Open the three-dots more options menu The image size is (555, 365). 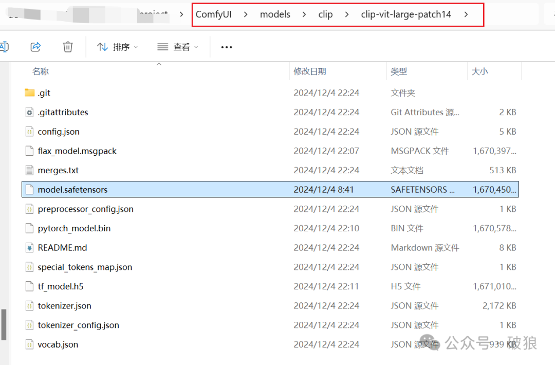pyautogui.click(x=227, y=47)
